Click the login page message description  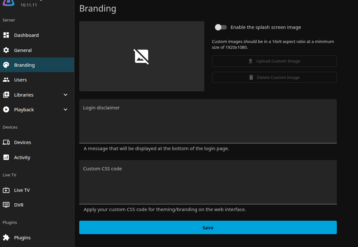point(157,149)
